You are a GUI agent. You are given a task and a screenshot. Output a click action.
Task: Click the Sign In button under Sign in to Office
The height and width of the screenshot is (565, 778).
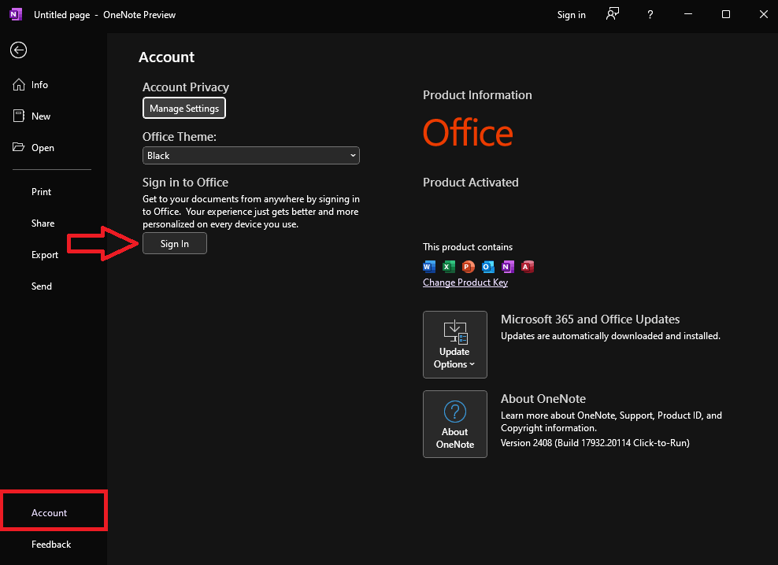tap(175, 244)
